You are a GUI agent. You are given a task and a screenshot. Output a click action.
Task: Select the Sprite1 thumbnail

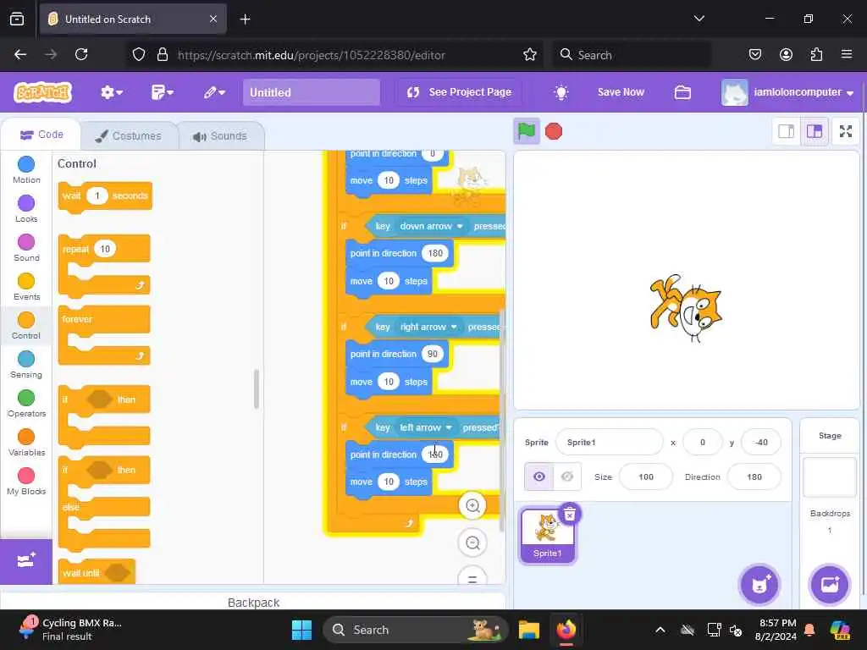(548, 536)
